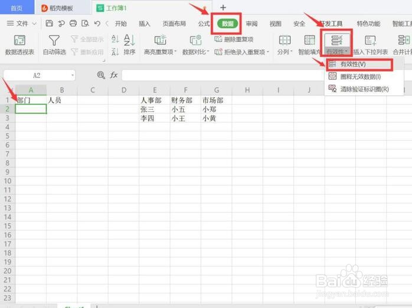
Task: Switch to the 页面布局 ribbon tab
Action: click(x=174, y=24)
